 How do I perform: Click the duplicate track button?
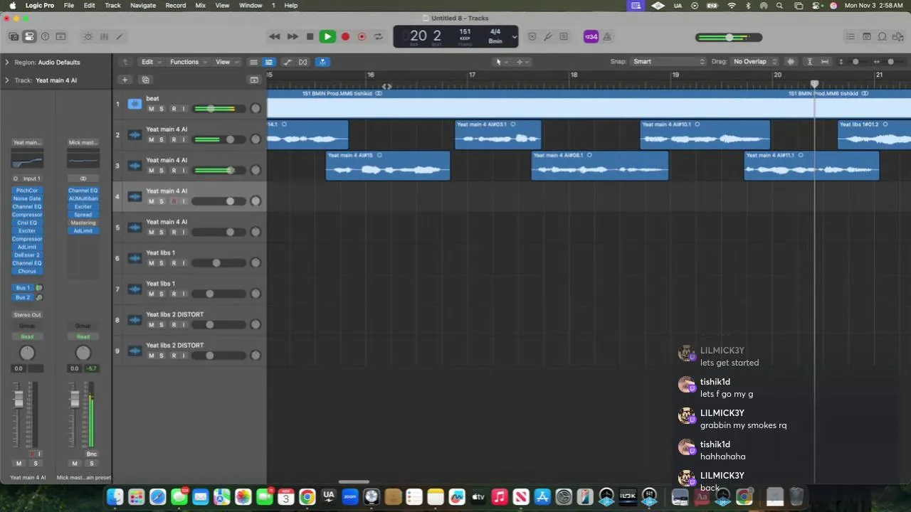(145, 80)
